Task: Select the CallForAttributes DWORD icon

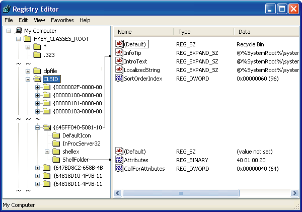Action: tap(119, 169)
